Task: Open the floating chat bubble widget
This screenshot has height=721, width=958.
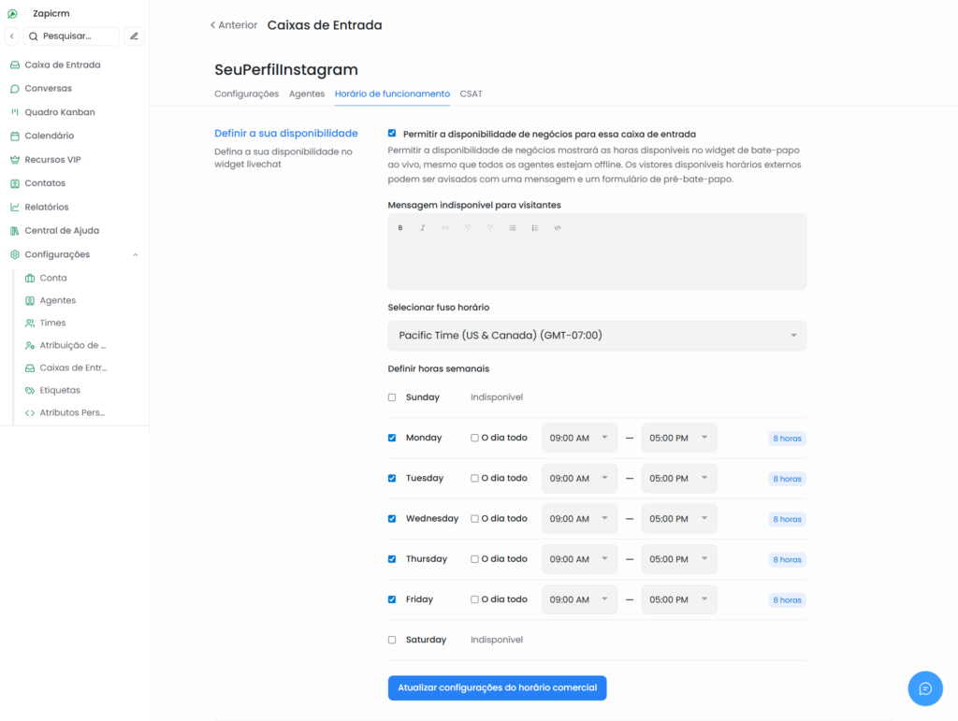Action: click(924, 688)
